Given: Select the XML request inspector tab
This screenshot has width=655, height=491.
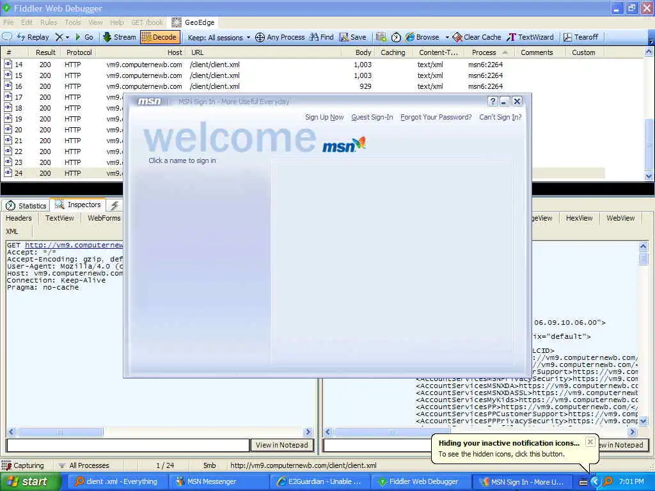Looking at the screenshot, I should tap(12, 231).
